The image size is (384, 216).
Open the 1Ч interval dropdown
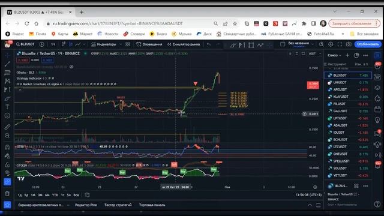click(x=53, y=44)
